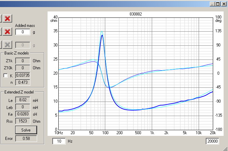Click the top red X delete button
This screenshot has width=228, height=151.
(7, 18)
